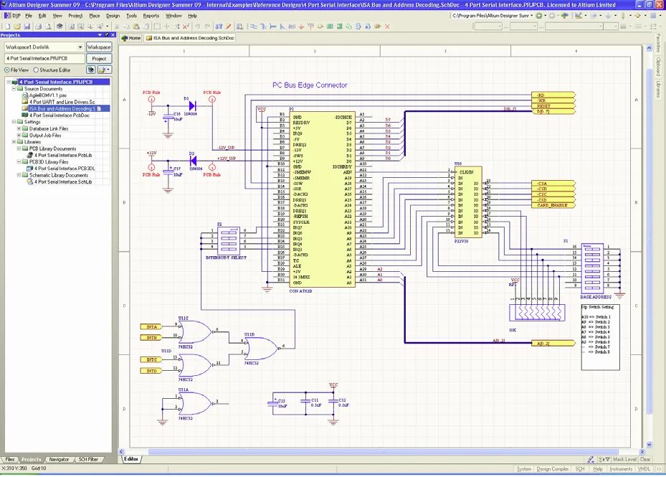Click the Save document toolbar icon
This screenshot has width=666, height=477.
point(27,27)
